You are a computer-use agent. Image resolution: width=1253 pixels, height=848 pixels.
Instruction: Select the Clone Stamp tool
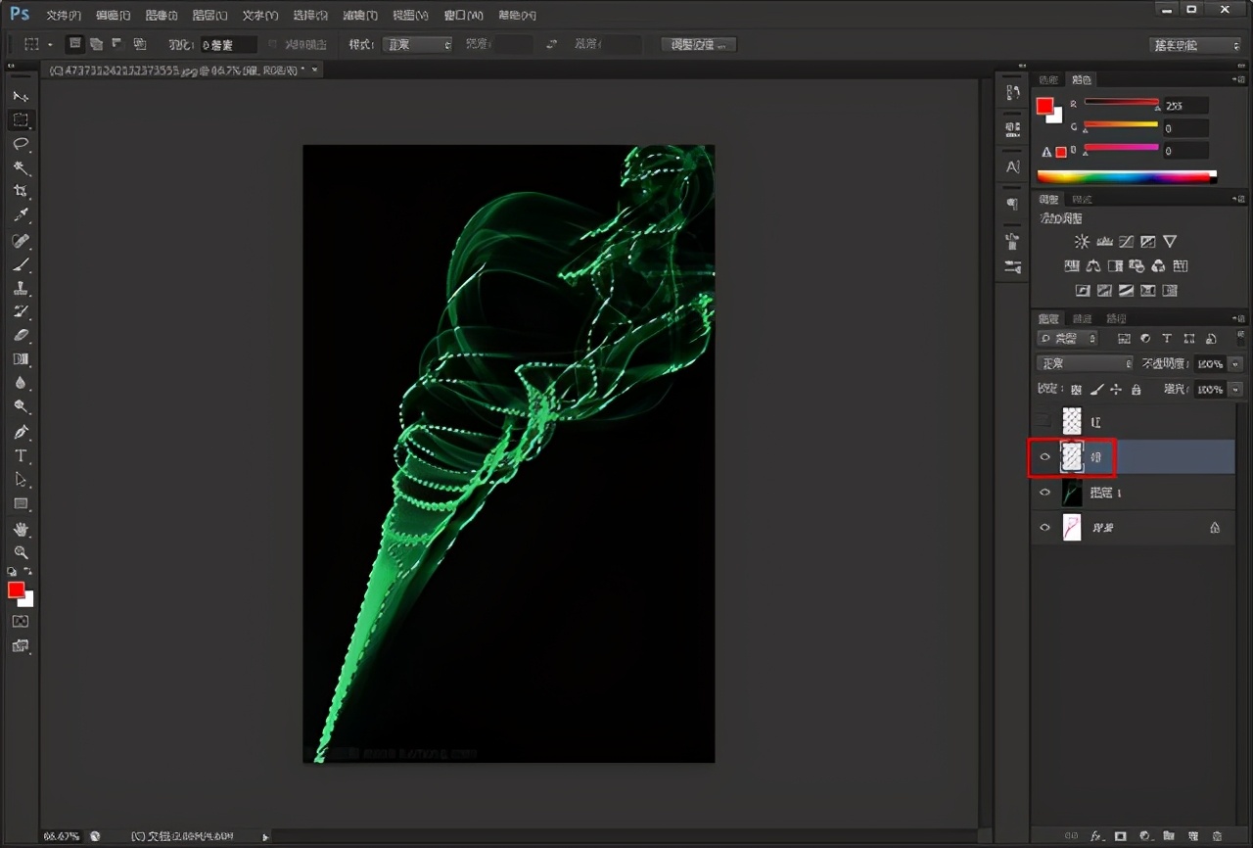click(x=21, y=288)
